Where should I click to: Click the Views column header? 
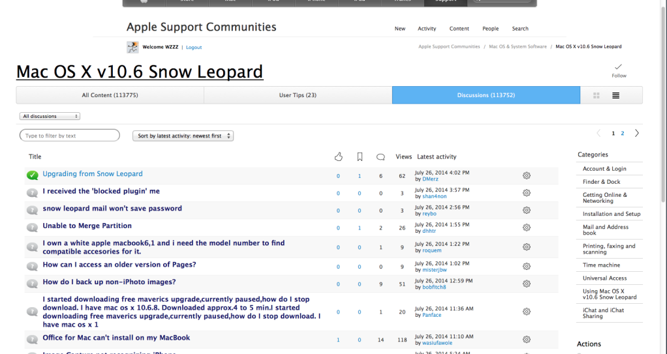coord(404,157)
